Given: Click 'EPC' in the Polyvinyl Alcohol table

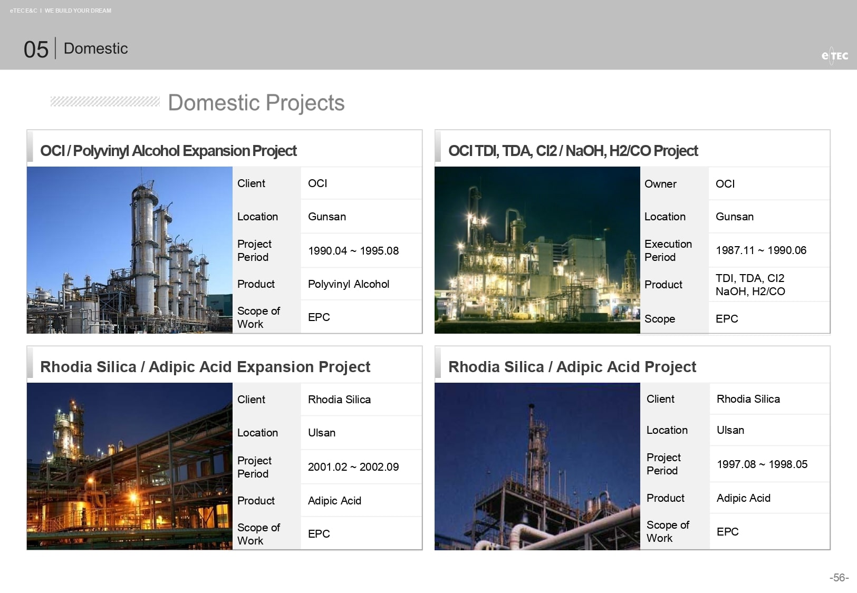Looking at the screenshot, I should coord(319,317).
